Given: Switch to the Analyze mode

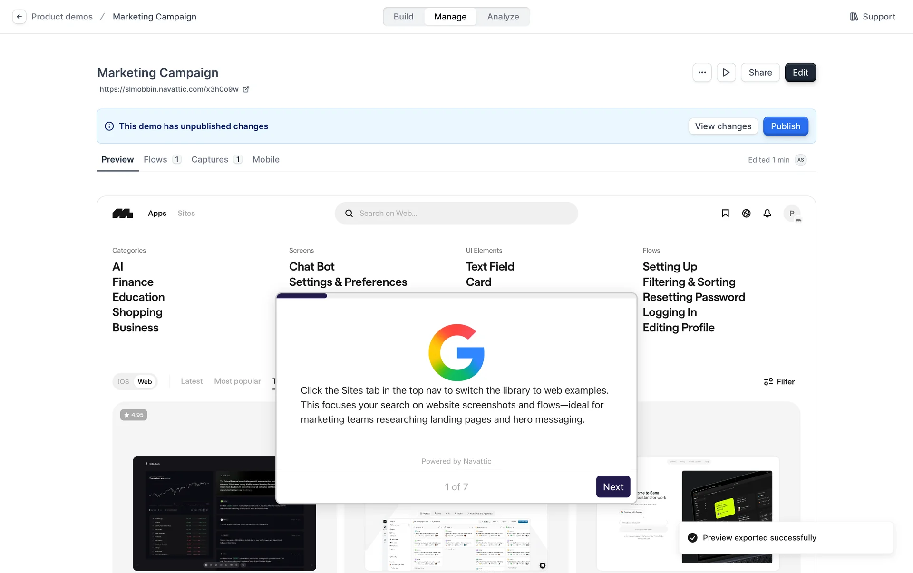Looking at the screenshot, I should (503, 17).
